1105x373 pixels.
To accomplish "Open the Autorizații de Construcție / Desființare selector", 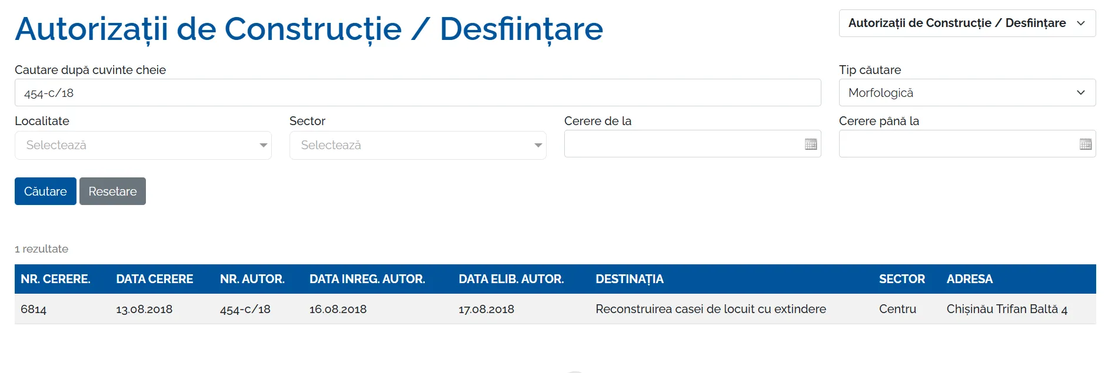I will pyautogui.click(x=967, y=23).
